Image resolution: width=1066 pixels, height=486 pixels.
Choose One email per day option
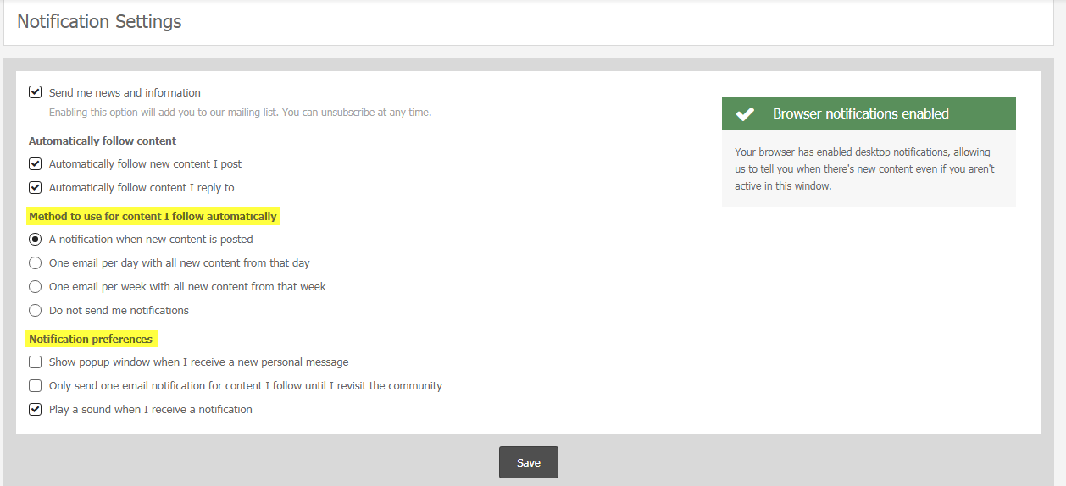tap(36, 262)
